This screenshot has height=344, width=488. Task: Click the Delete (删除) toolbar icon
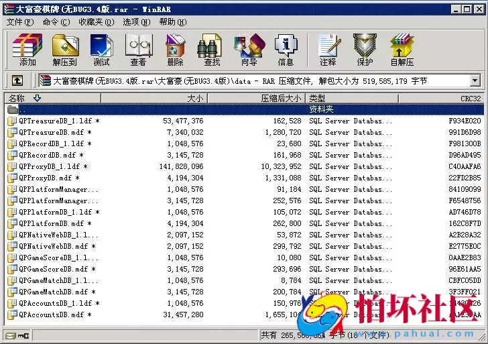[175, 50]
